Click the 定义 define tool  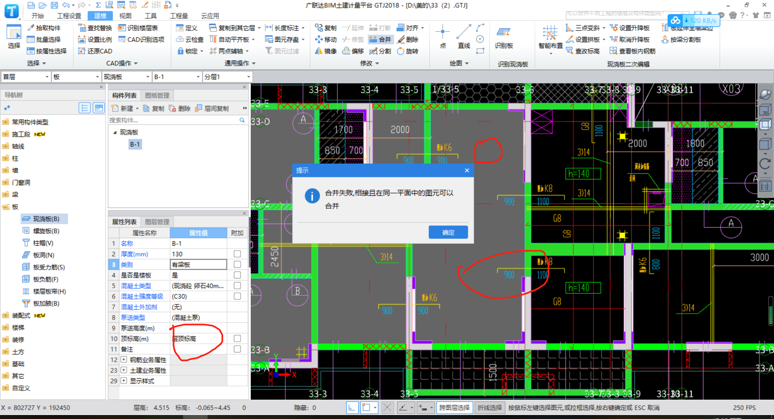[187, 28]
